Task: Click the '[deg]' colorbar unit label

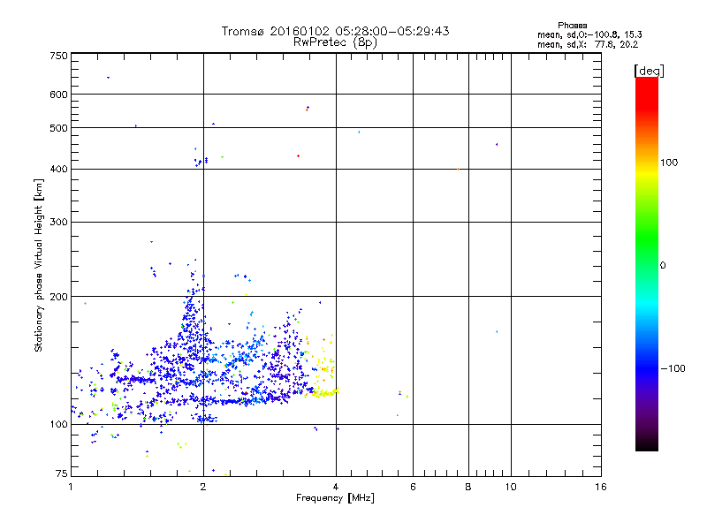Action: click(x=649, y=71)
